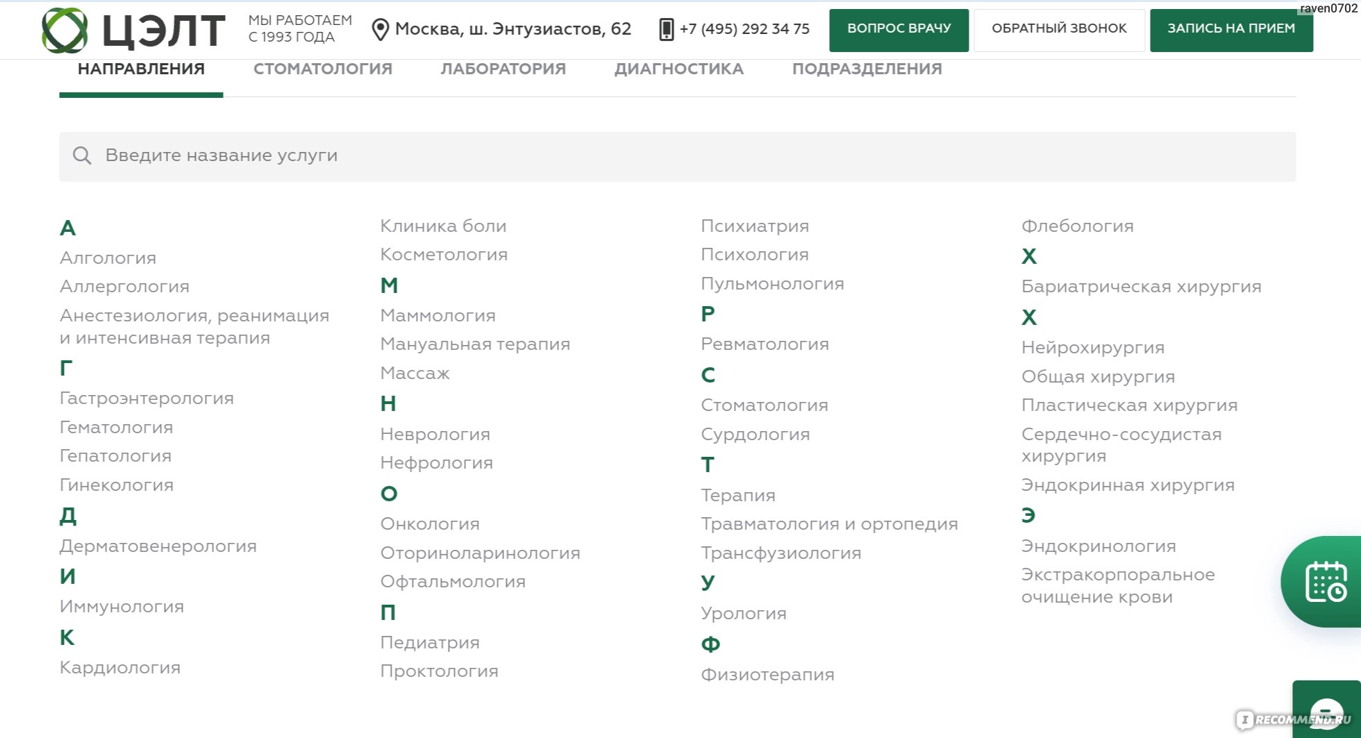The width and height of the screenshot is (1361, 738).
Task: Open the Урология link
Action: point(744,614)
